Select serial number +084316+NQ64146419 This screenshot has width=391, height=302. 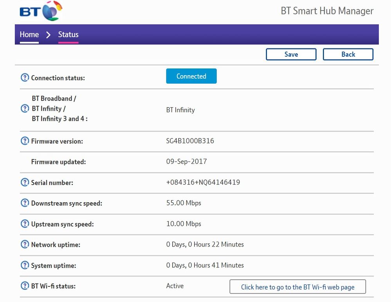pos(203,182)
